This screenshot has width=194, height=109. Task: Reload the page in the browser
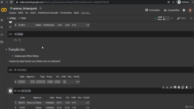pos(11,2)
